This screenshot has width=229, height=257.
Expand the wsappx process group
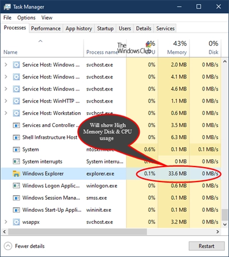tap(6, 222)
